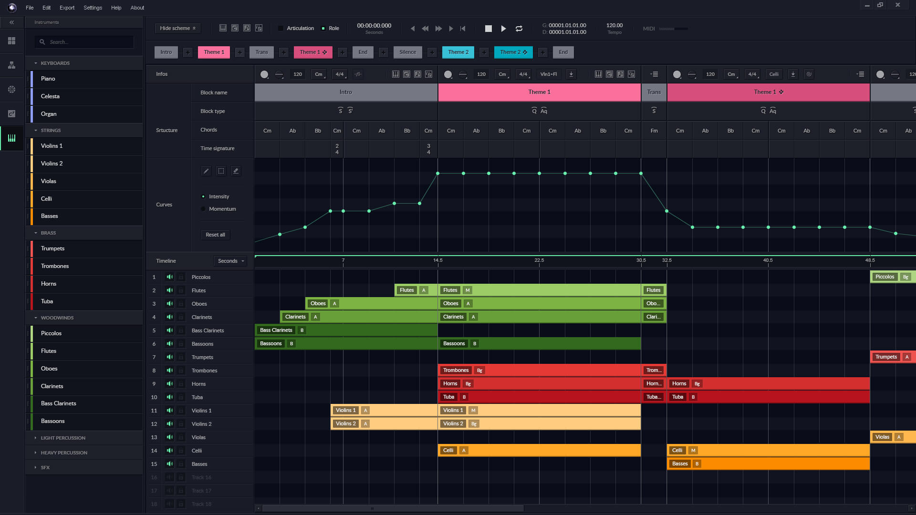Enable the Articulation checkbox

(281, 28)
